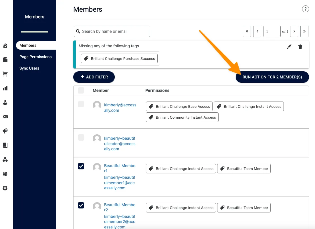Go to the first page of members
This screenshot has width=315, height=229.
(247, 31)
